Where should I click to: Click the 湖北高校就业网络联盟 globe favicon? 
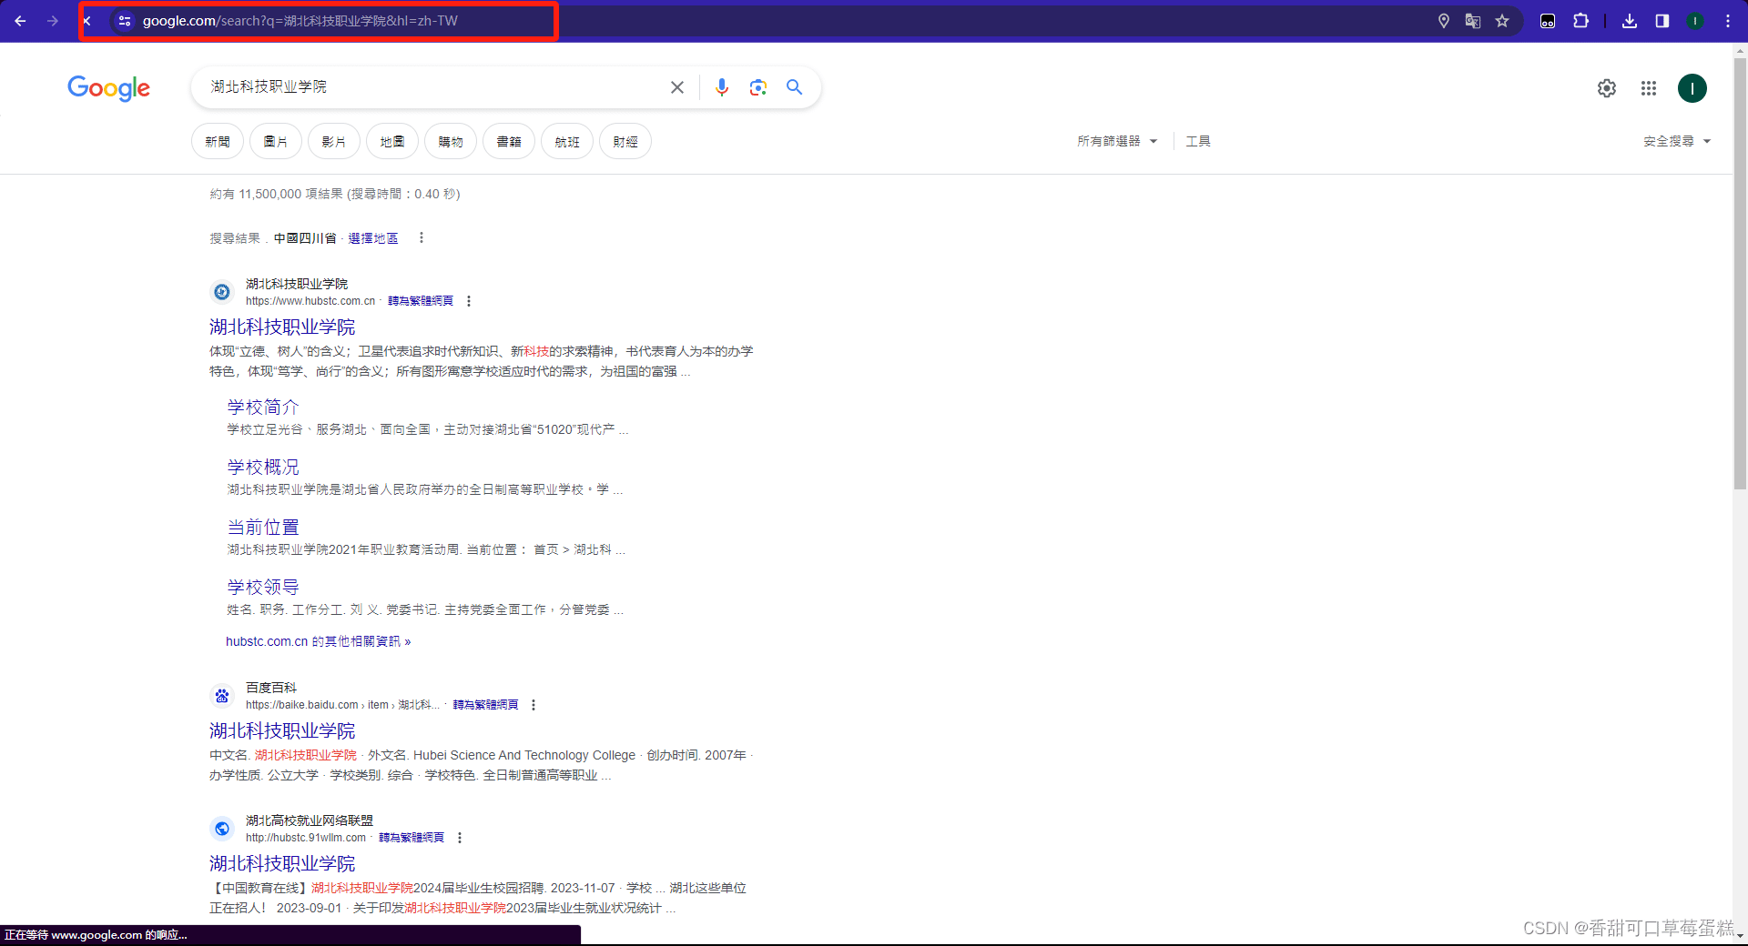coord(222,829)
